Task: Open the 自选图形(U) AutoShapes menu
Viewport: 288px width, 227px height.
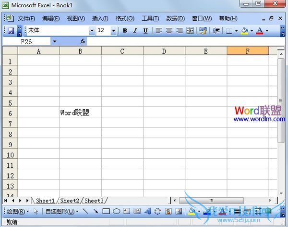Action: point(62,212)
